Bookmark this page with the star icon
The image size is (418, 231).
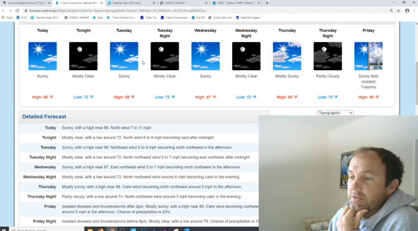click(399, 11)
